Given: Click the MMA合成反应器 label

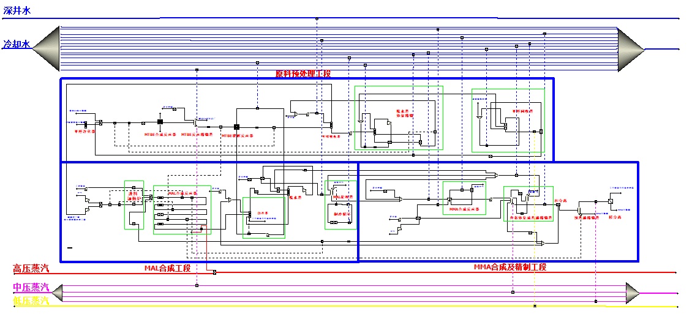Looking at the screenshot, I should (x=465, y=209).
